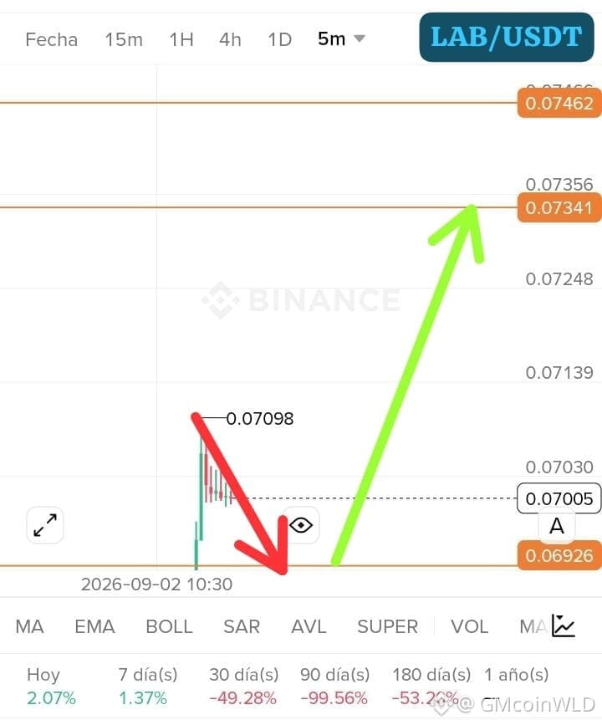Switch to the 1D timeframe
602x725 pixels.
[x=280, y=39]
